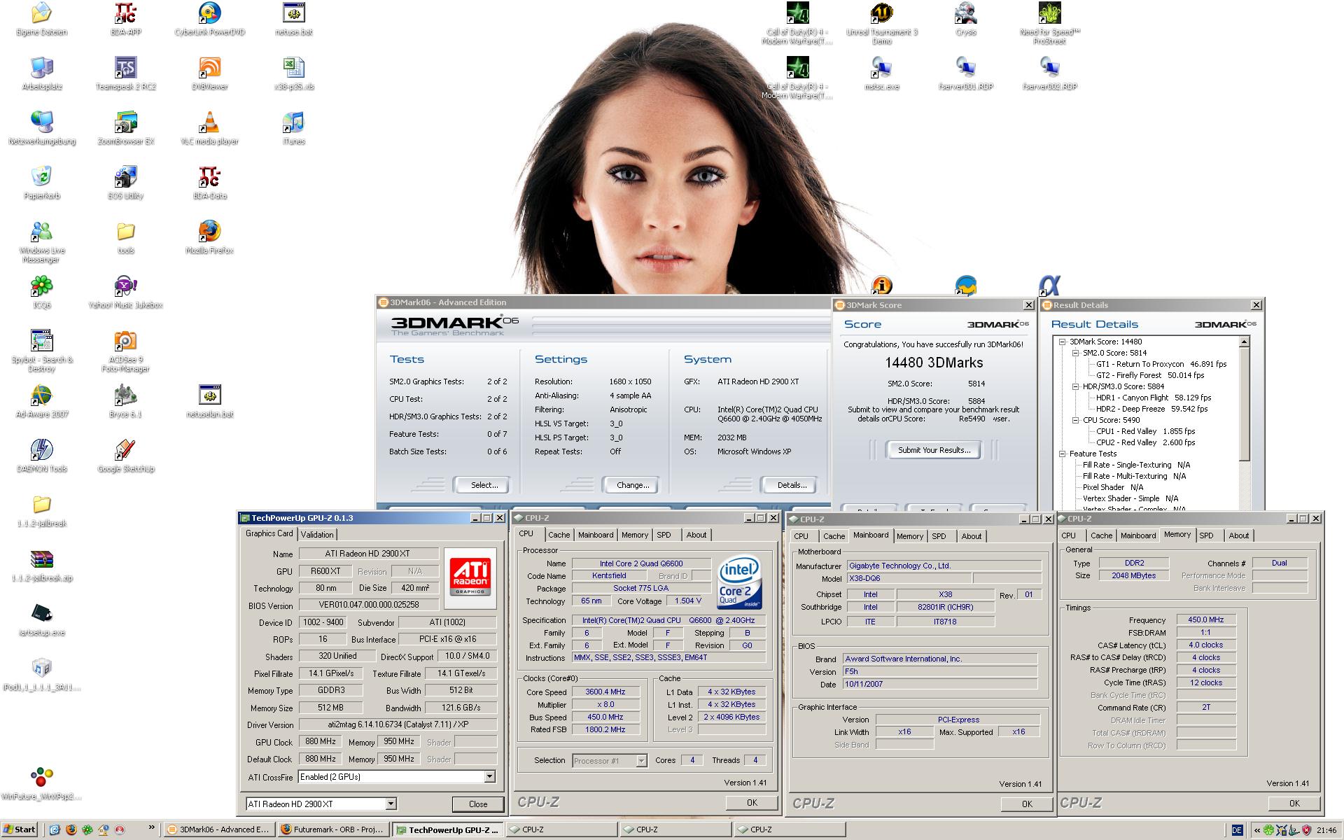Viewport: 1344px width, 840px height.
Task: Open the Google SketchUp desktop icon
Action: [126, 456]
